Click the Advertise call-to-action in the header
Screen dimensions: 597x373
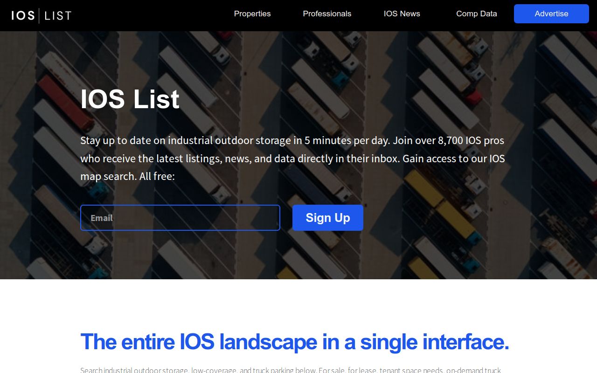click(x=551, y=14)
